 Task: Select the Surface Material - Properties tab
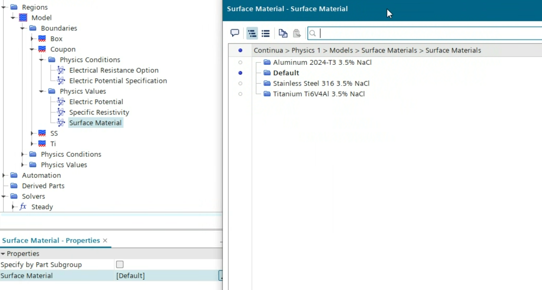click(x=51, y=241)
